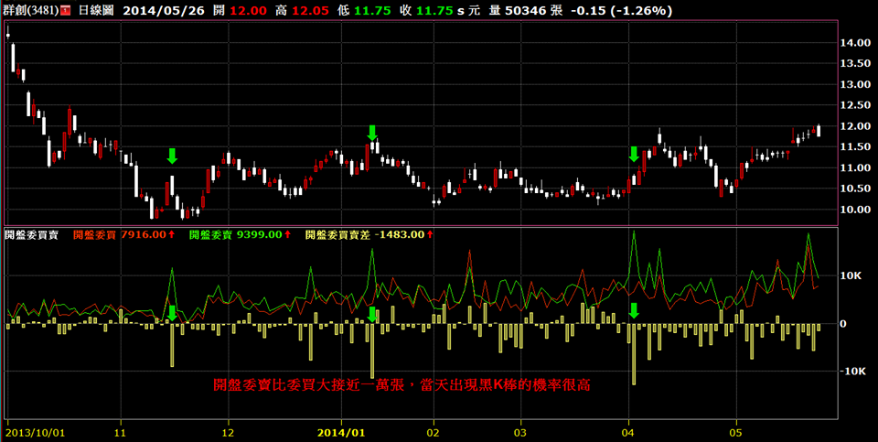Click the lower-pane green arrow near January

pos(371,313)
